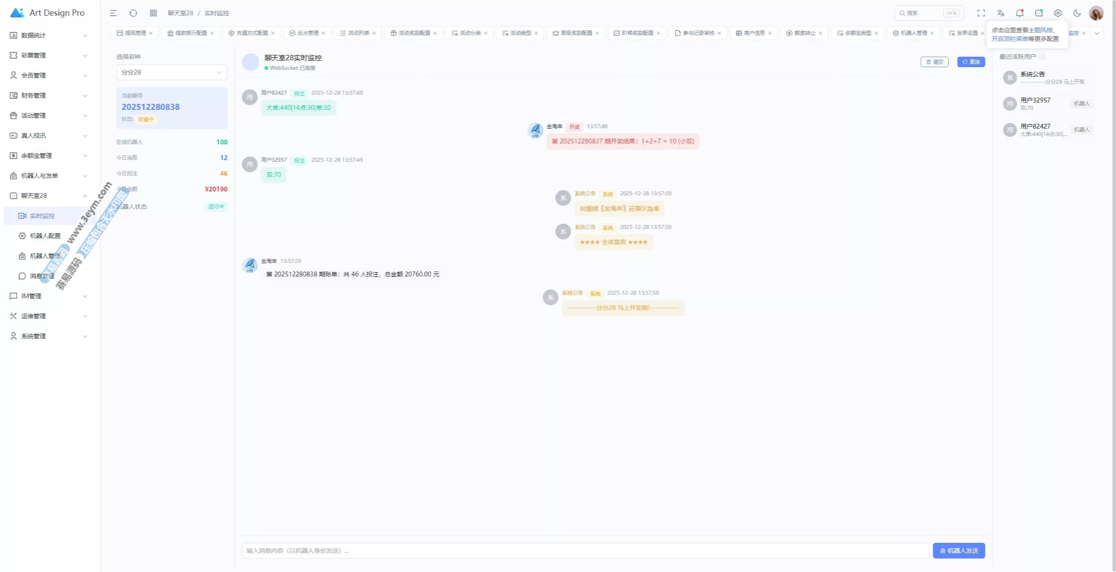Collapse the 聊天室28 sidebar menu
Screen dimensions: 1116x572
48,196
